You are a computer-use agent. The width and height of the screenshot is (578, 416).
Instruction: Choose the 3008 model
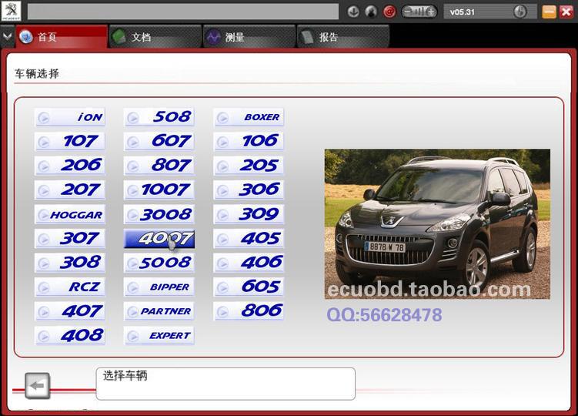tap(159, 214)
